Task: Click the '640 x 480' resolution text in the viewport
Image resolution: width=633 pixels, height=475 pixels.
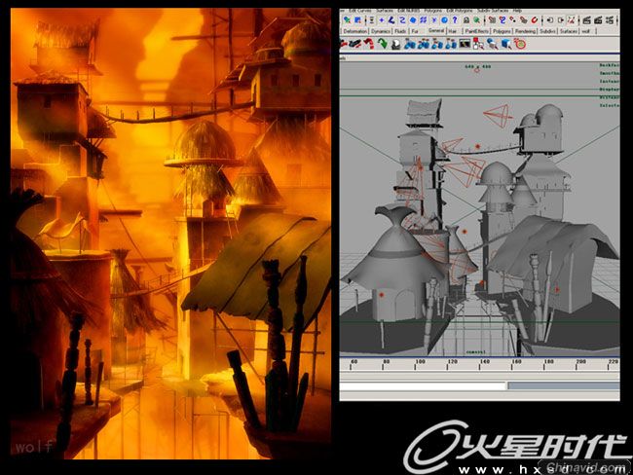Action: coord(477,66)
